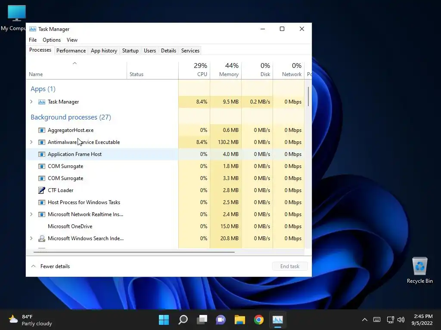Select the Background processes (27) header
The height and width of the screenshot is (330, 441).
pos(71,117)
